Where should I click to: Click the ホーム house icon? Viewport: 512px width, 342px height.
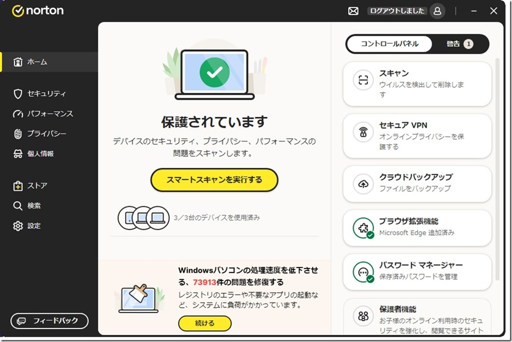tap(18, 61)
